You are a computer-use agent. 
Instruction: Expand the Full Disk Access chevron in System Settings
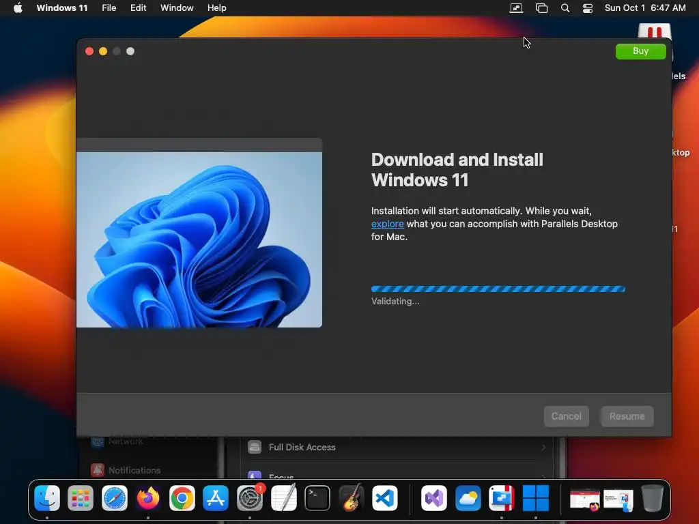(x=543, y=447)
